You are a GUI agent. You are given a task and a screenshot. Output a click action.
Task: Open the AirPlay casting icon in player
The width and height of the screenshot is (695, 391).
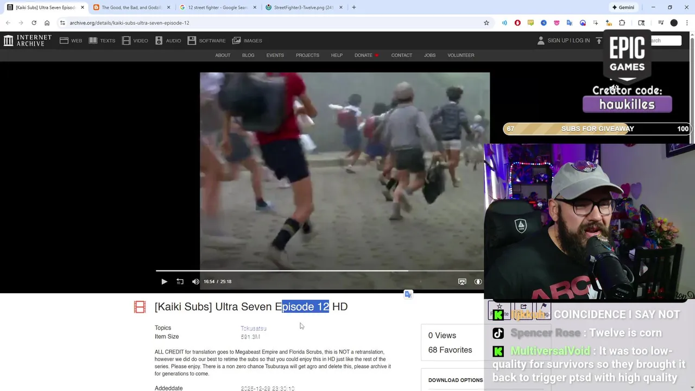tap(462, 281)
